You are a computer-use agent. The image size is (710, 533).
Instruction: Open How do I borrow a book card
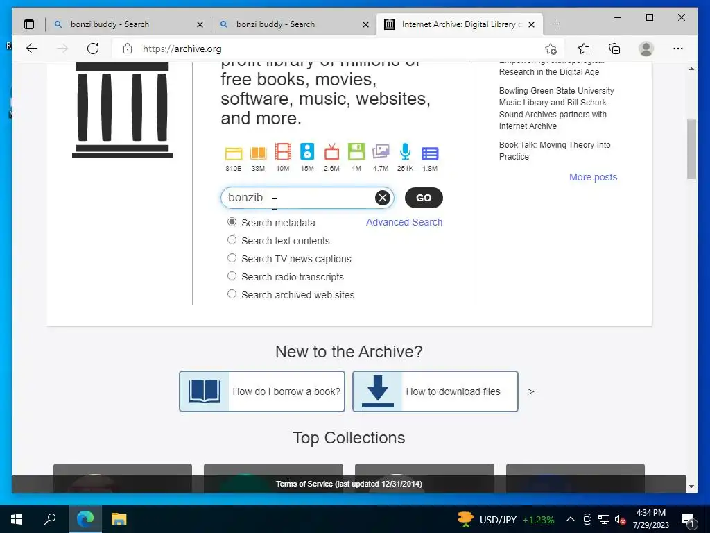(261, 391)
